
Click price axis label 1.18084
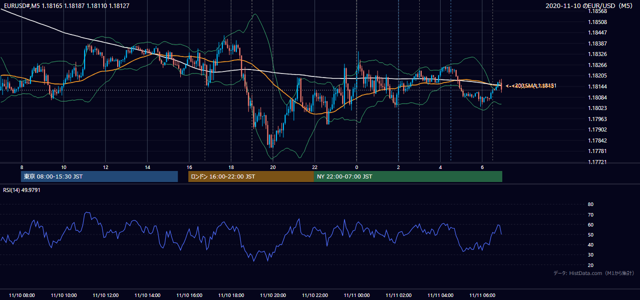coord(597,97)
